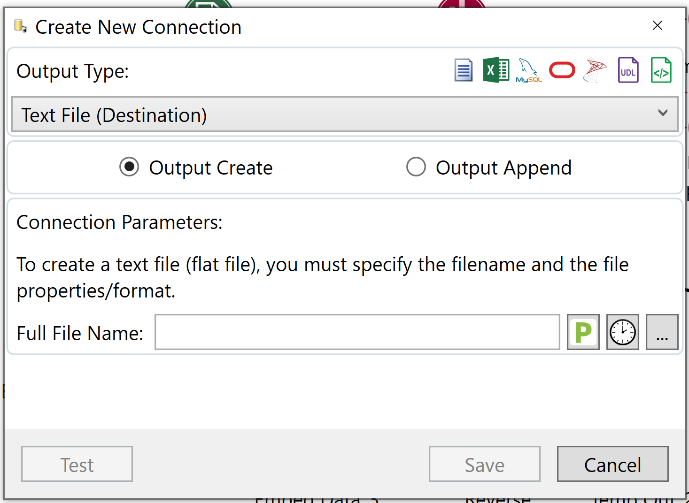Choose the SQL Server connection icon
The height and width of the screenshot is (503, 689).
(x=595, y=70)
